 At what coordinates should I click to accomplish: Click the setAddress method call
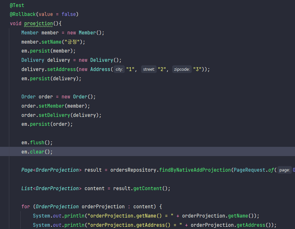point(61,69)
